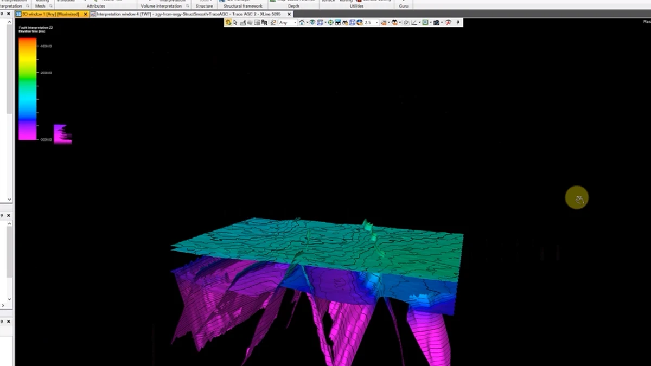Toggle the toolbar pin icon
The width and height of the screenshot is (651, 366).
point(458,23)
